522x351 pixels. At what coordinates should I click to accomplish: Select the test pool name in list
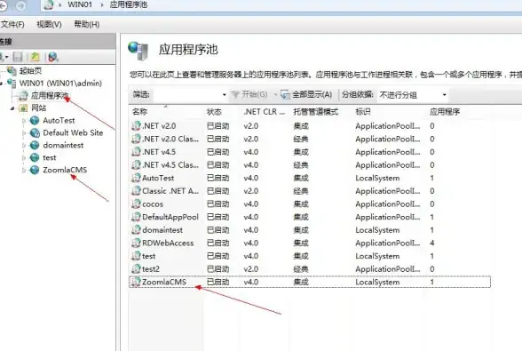(149, 256)
